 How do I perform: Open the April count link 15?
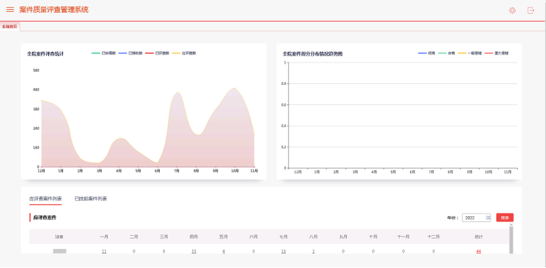click(194, 252)
